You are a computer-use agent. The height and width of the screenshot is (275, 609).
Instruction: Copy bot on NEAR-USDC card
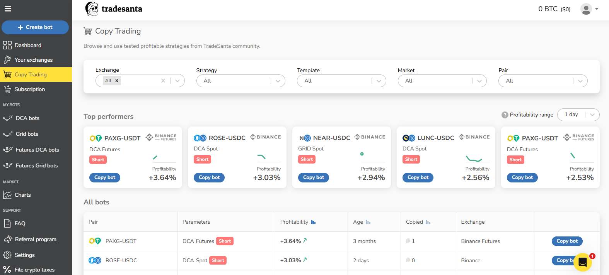point(314,177)
